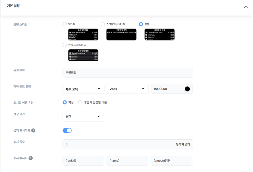This screenshot has width=253, height=172.
Task: Open the 제주 고딕 font dropdown
Action: click(83, 89)
